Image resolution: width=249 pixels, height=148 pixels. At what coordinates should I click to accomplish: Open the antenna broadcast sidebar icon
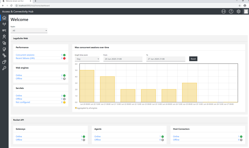click(4, 24)
